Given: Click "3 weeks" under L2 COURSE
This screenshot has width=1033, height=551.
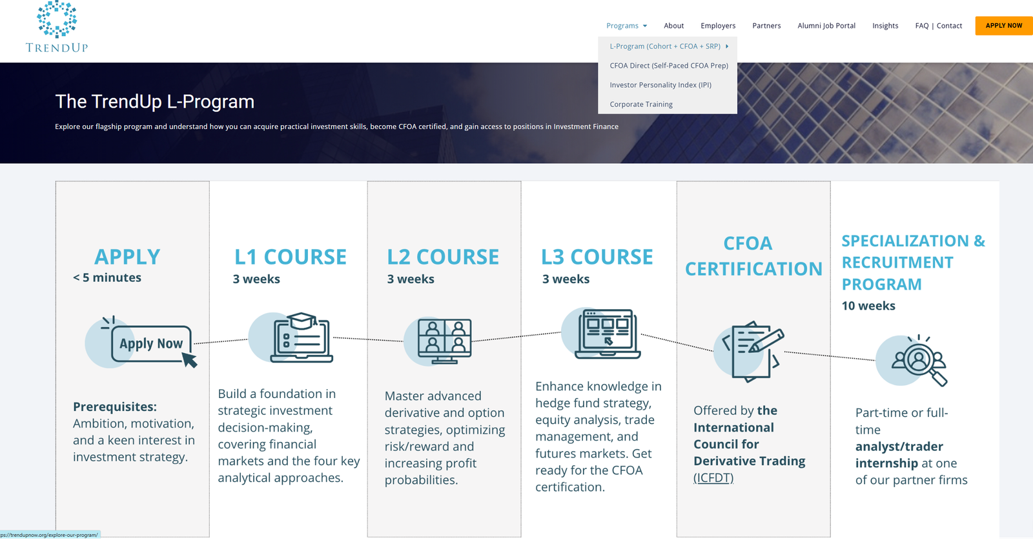Looking at the screenshot, I should coord(411,279).
